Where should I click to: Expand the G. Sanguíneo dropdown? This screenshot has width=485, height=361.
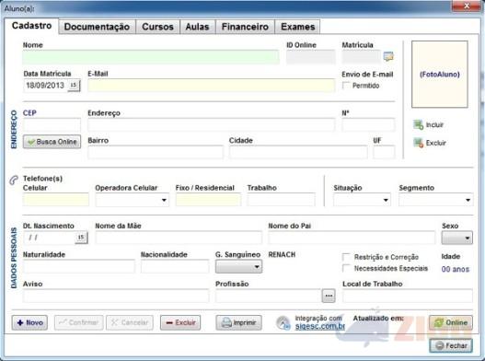point(238,266)
